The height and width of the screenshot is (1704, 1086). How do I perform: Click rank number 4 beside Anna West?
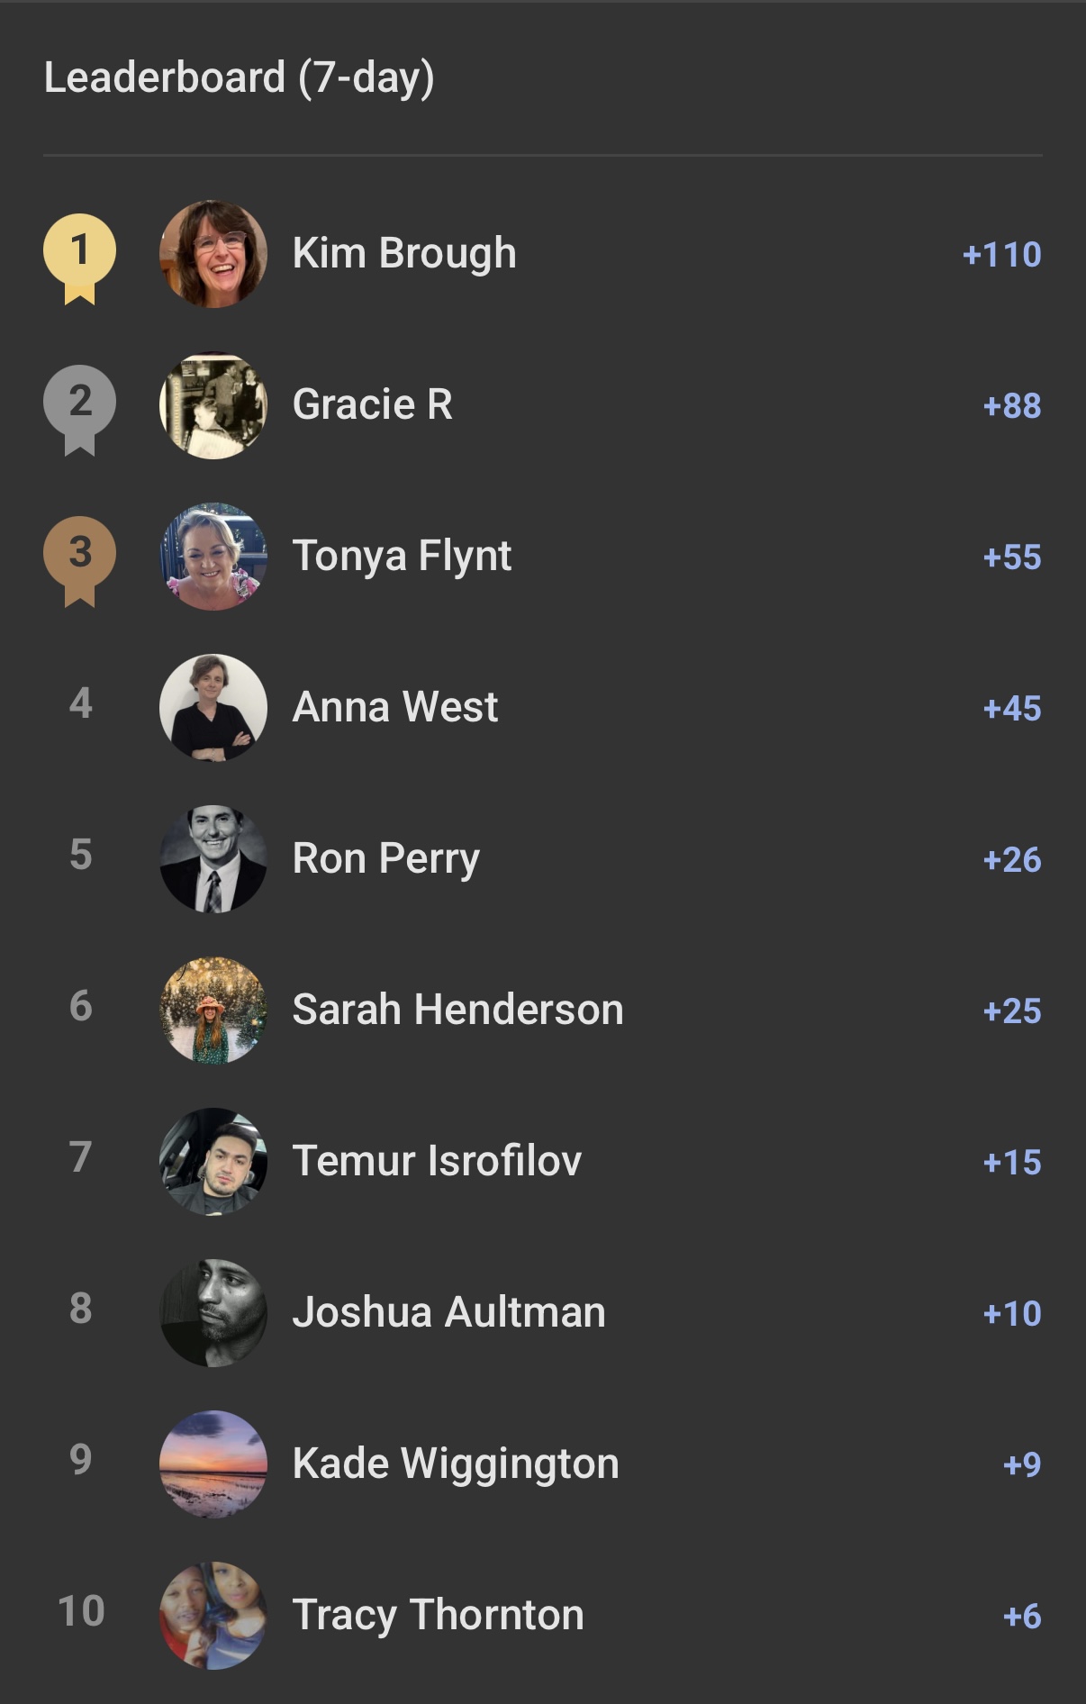(x=79, y=707)
